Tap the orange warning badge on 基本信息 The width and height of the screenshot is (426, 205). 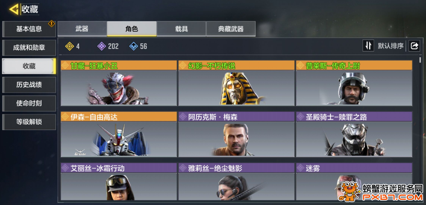tap(51, 24)
